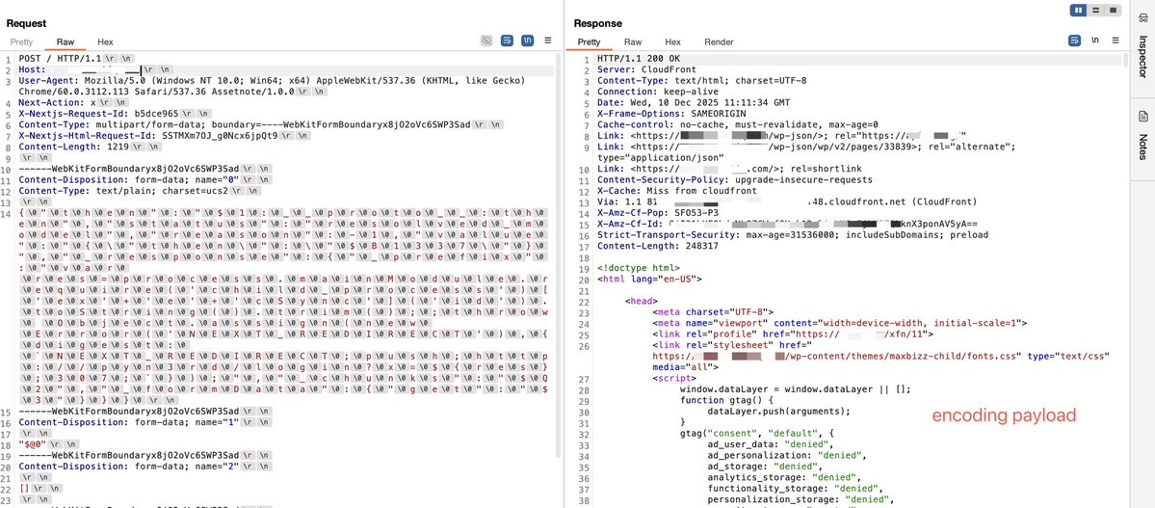Click the Request panel title
Viewport: 1155px width, 508px height.
[x=27, y=23]
